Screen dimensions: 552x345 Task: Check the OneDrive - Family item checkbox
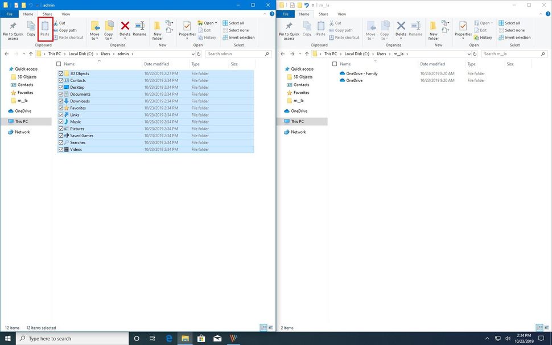click(336, 73)
